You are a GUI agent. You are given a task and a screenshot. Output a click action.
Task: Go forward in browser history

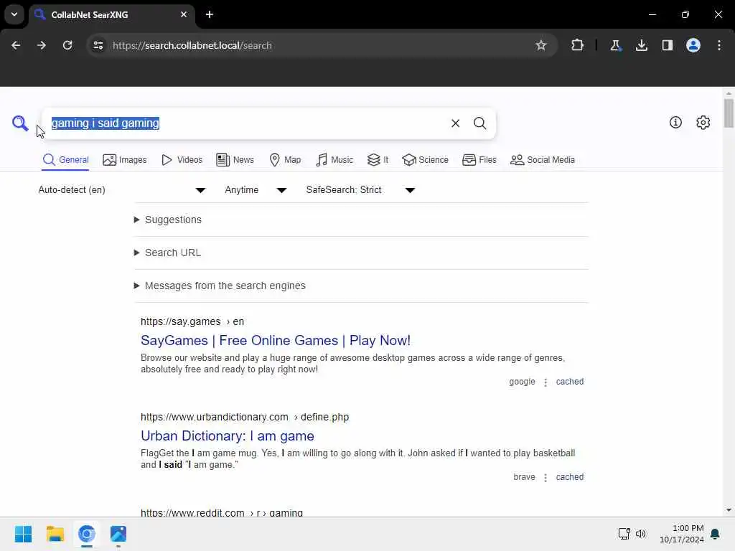[41, 45]
